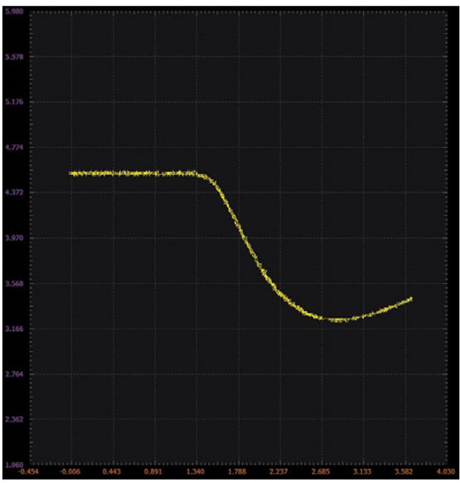This screenshot has height=483, width=460.
Task: Click the 4.030 x-axis label
Action: coord(446,471)
